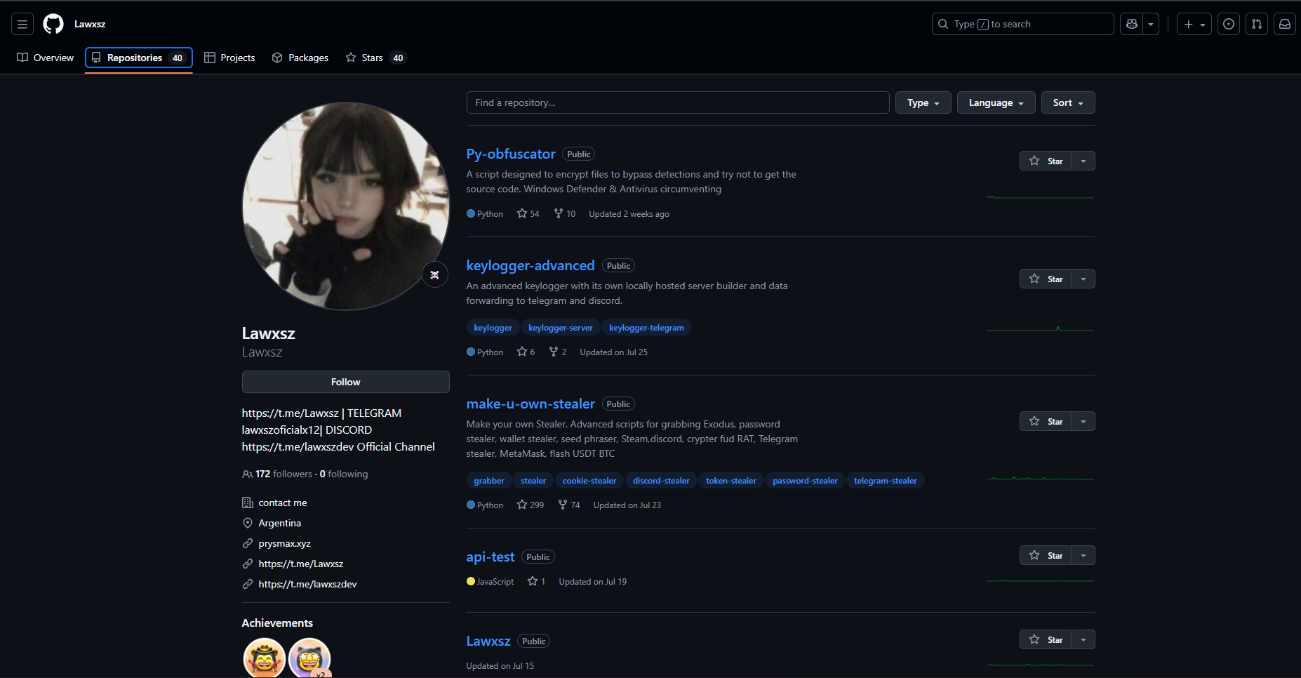The height and width of the screenshot is (678, 1301).
Task: Click star count 1 on api-test
Action: coord(536,581)
